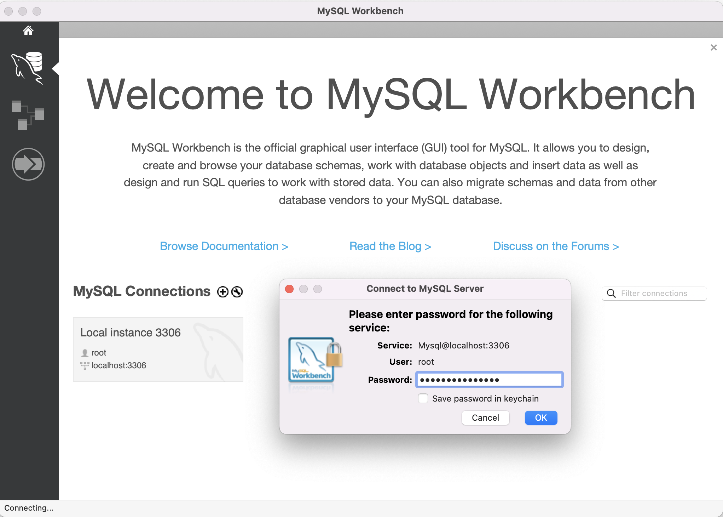The height and width of the screenshot is (517, 723).
Task: Open Discuss on the Forums link
Action: click(556, 246)
